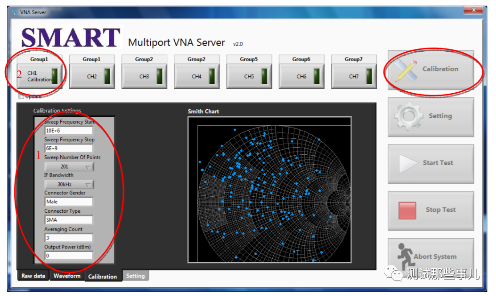The image size is (496, 296).
Task: Click the Group6 header label
Action: click(x=301, y=59)
